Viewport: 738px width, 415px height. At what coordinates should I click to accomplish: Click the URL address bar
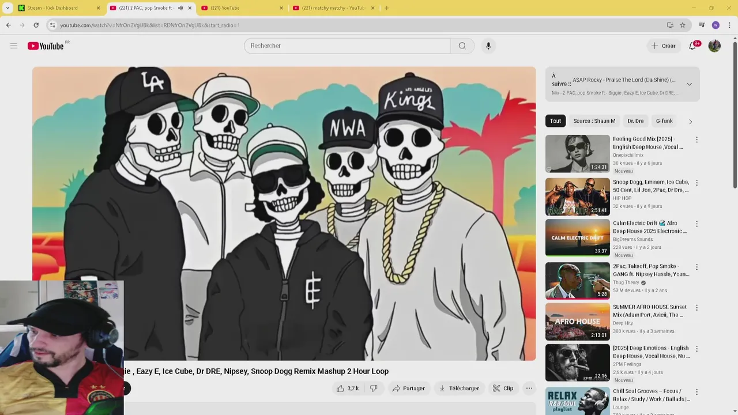click(357, 25)
